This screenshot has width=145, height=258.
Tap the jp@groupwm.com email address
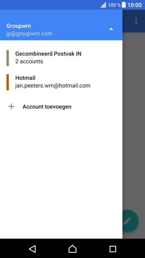coord(29,34)
